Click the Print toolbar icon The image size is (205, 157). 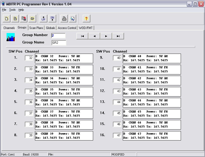64,19
